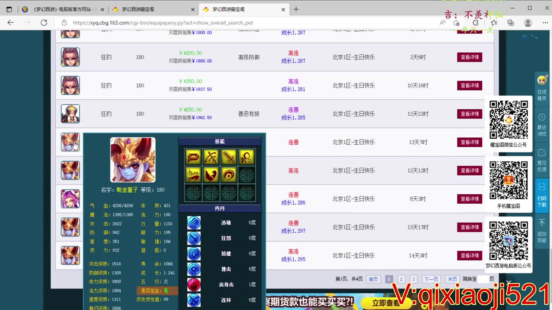Click the 梦幻西游电脑版公众号 QR code
This screenshot has width=552, height=310.
(509, 241)
